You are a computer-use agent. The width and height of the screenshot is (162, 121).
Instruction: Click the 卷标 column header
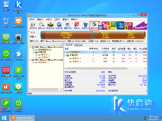[76, 49]
